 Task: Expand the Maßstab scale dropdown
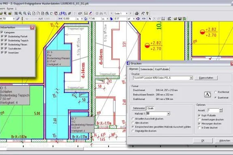[x=168, y=114]
